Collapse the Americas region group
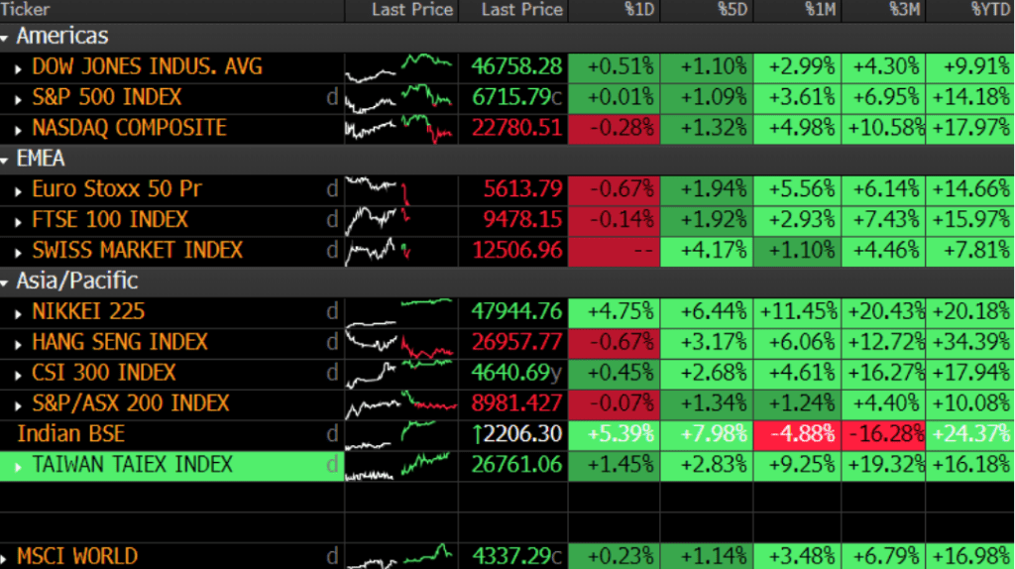The width and height of the screenshot is (1015, 569). click(x=7, y=37)
